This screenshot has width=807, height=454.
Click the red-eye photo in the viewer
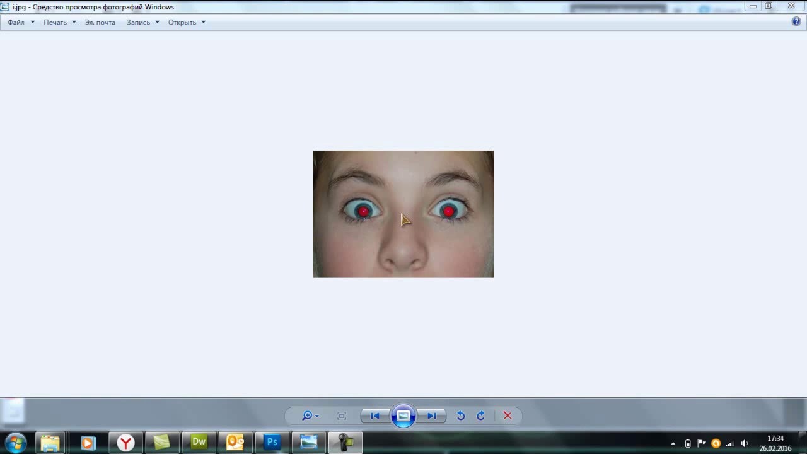point(403,214)
